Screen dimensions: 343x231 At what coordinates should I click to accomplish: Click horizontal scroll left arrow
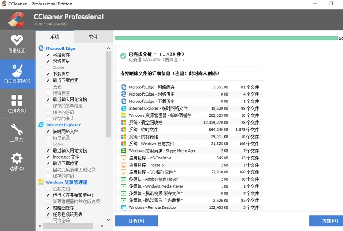pyautogui.click(x=40, y=226)
